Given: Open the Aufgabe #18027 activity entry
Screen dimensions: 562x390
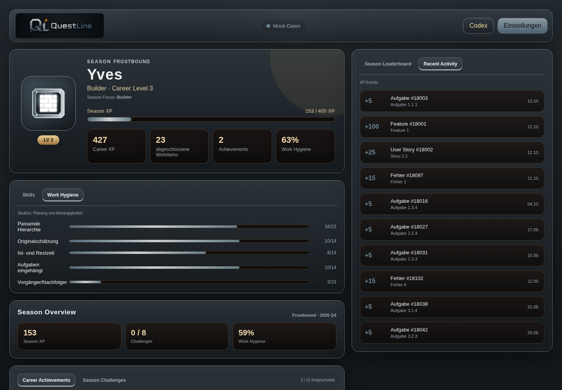Looking at the screenshot, I should point(452,230).
